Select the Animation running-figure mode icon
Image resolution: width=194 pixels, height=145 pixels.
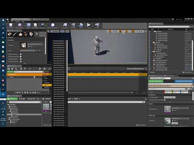point(37,34)
